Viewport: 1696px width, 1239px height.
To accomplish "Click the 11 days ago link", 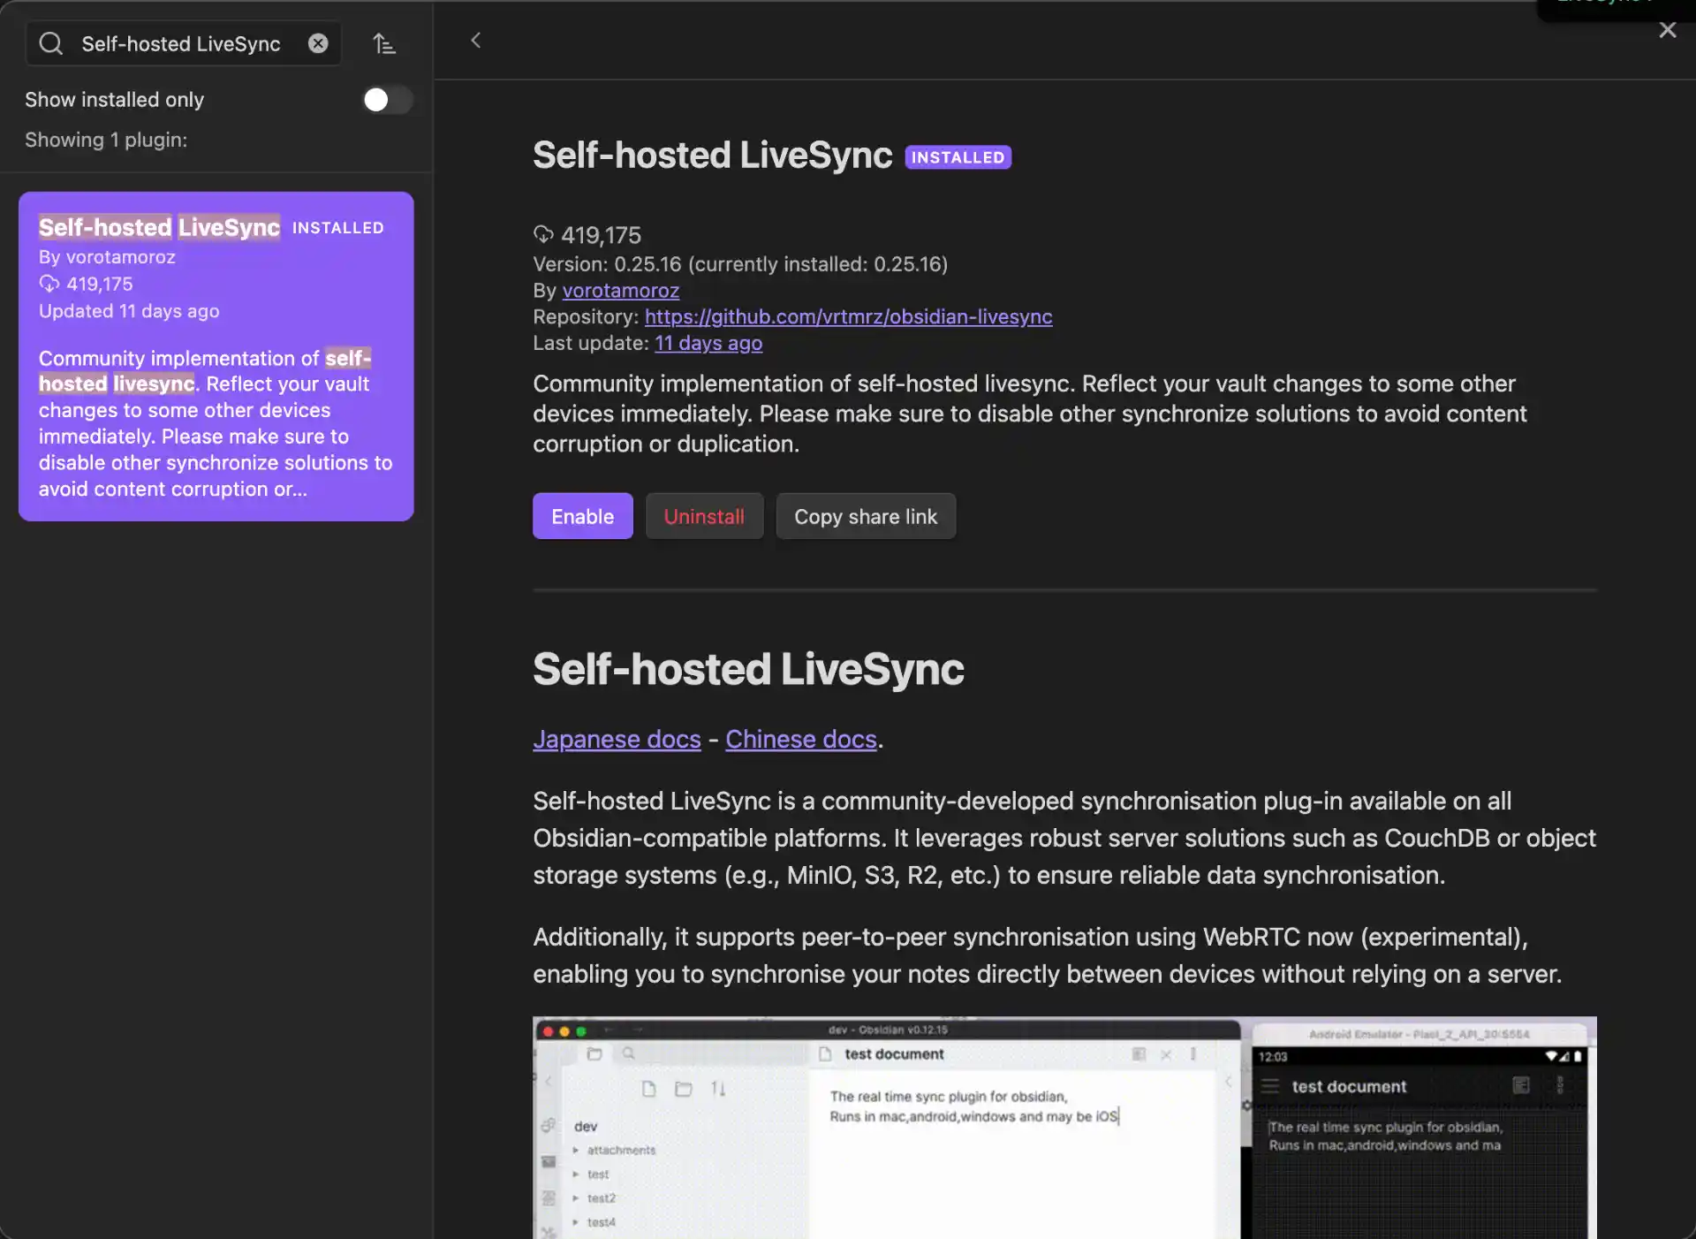I will coord(708,343).
